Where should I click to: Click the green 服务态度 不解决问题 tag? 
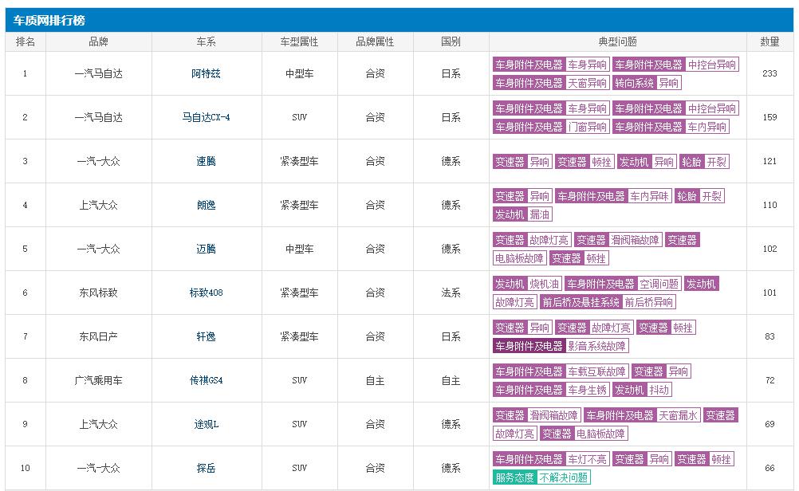[x=541, y=477]
